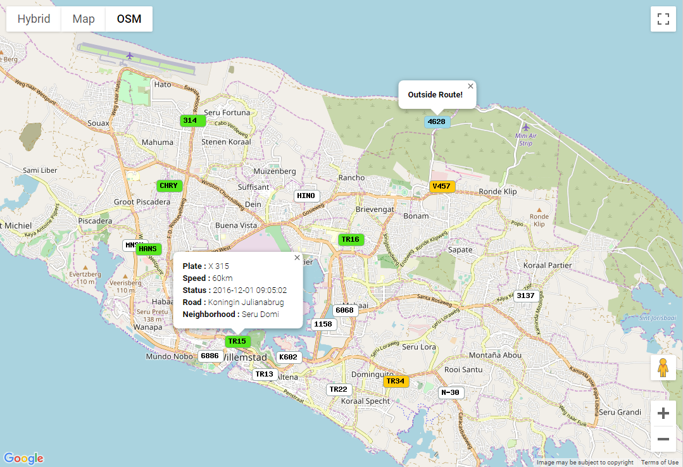Click the orange TR34 vehicle marker
Screen dimensions: 683x467
[x=396, y=381]
